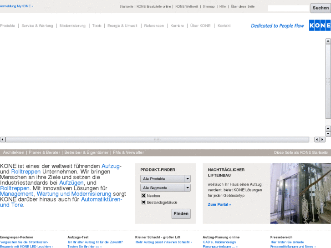
Task: Click the Alle Segmente dropdown arrow
Action: (188, 188)
